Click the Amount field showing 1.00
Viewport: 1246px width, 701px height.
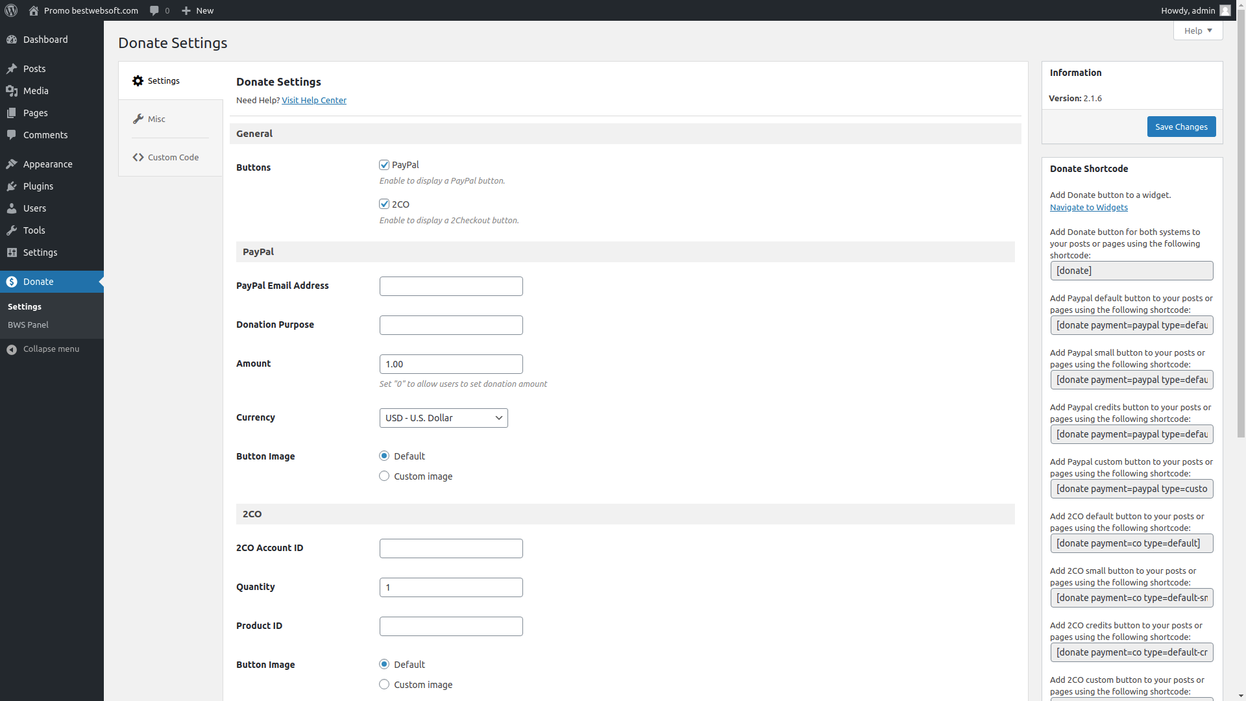click(451, 364)
